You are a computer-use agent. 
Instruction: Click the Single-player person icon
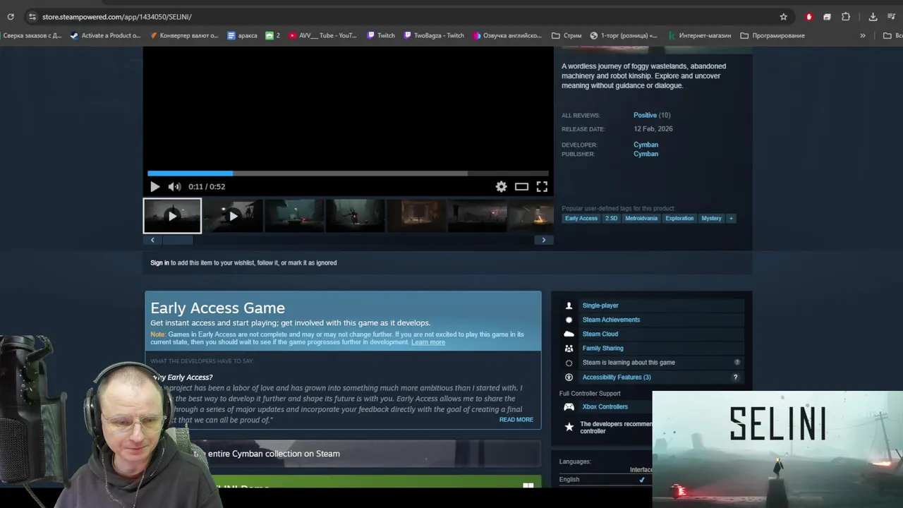pos(569,306)
